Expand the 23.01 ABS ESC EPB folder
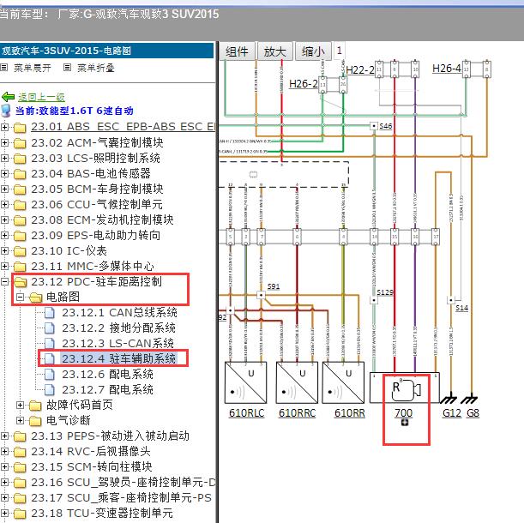 pyautogui.click(x=4, y=128)
